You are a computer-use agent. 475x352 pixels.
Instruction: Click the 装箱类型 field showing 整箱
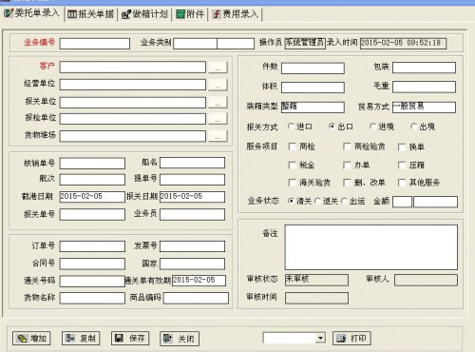313,108
